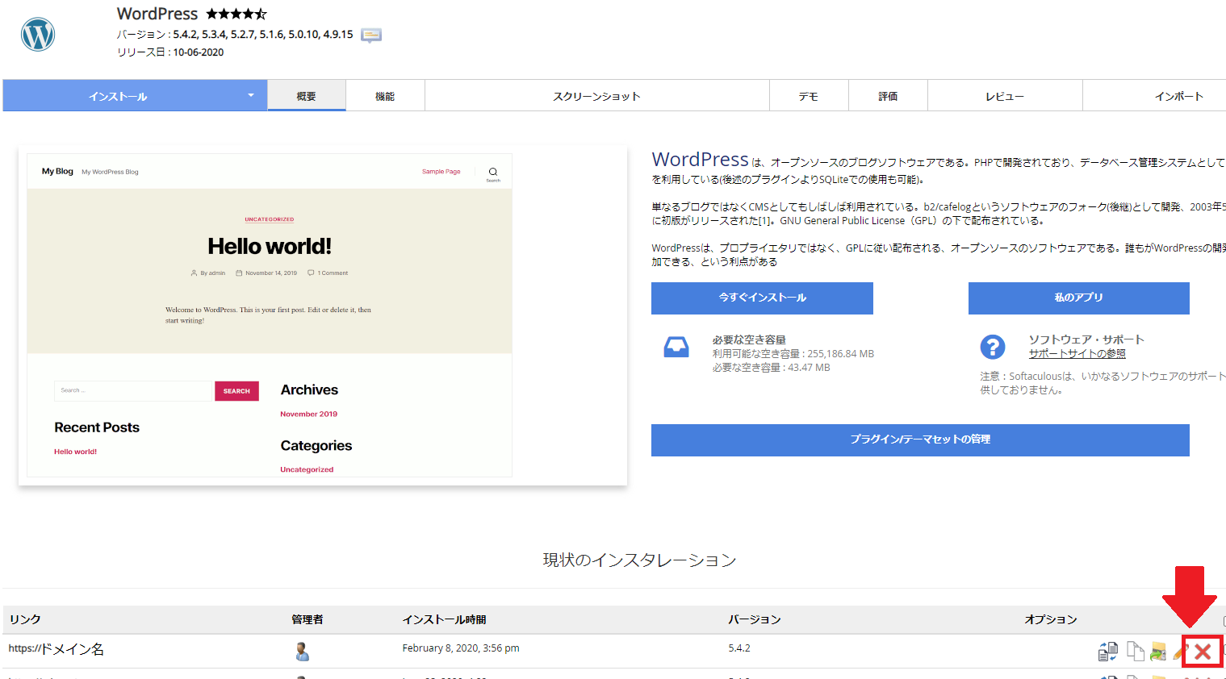Go to the インポート tab
The image size is (1226, 679).
[x=1178, y=96]
